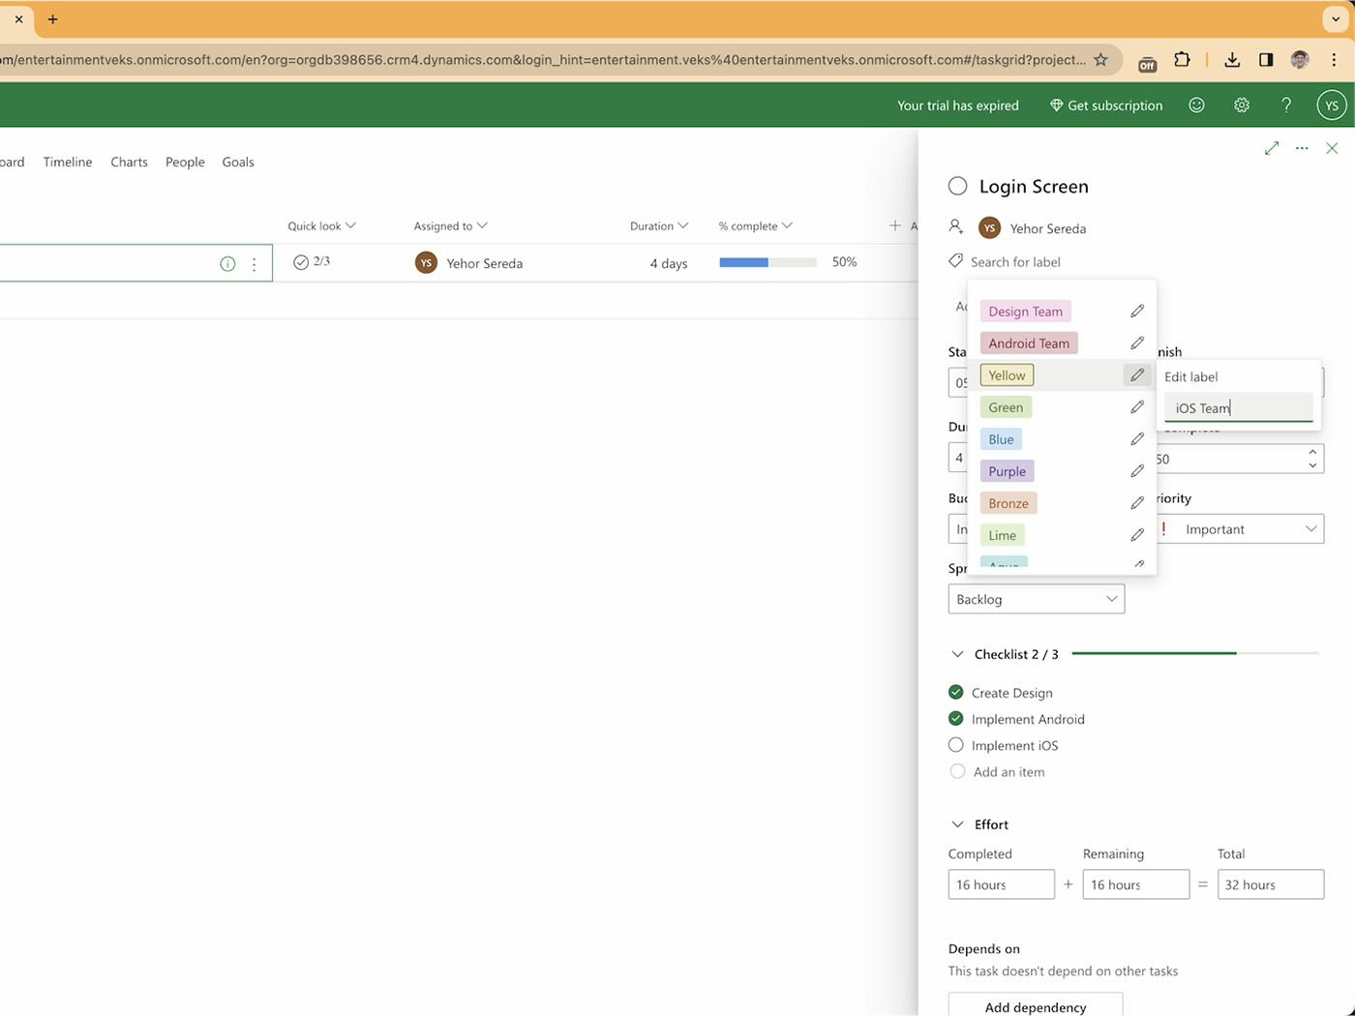Image resolution: width=1355 pixels, height=1016 pixels.
Task: Mark the Login Screen task complete
Action: [957, 186]
